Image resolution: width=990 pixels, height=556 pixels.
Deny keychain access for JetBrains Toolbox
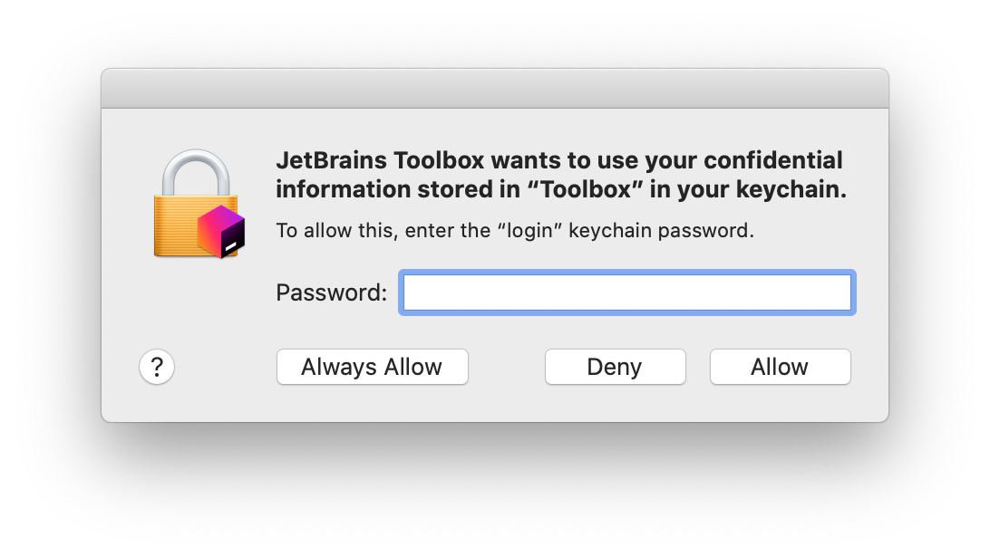pos(615,367)
